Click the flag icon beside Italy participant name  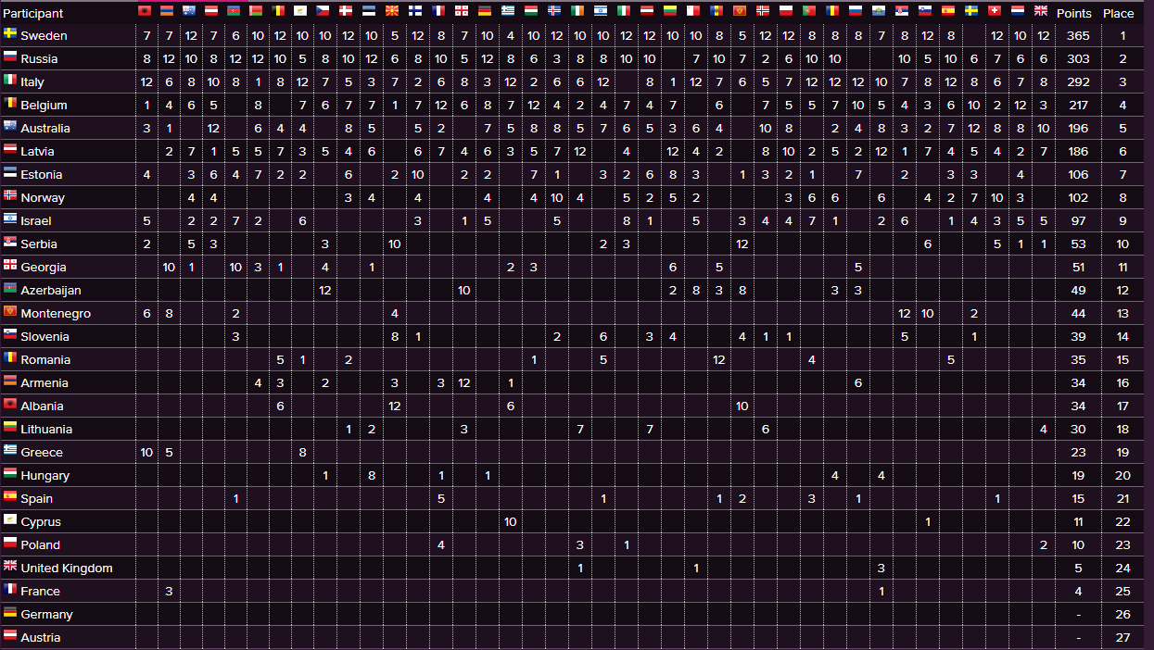tap(10, 80)
